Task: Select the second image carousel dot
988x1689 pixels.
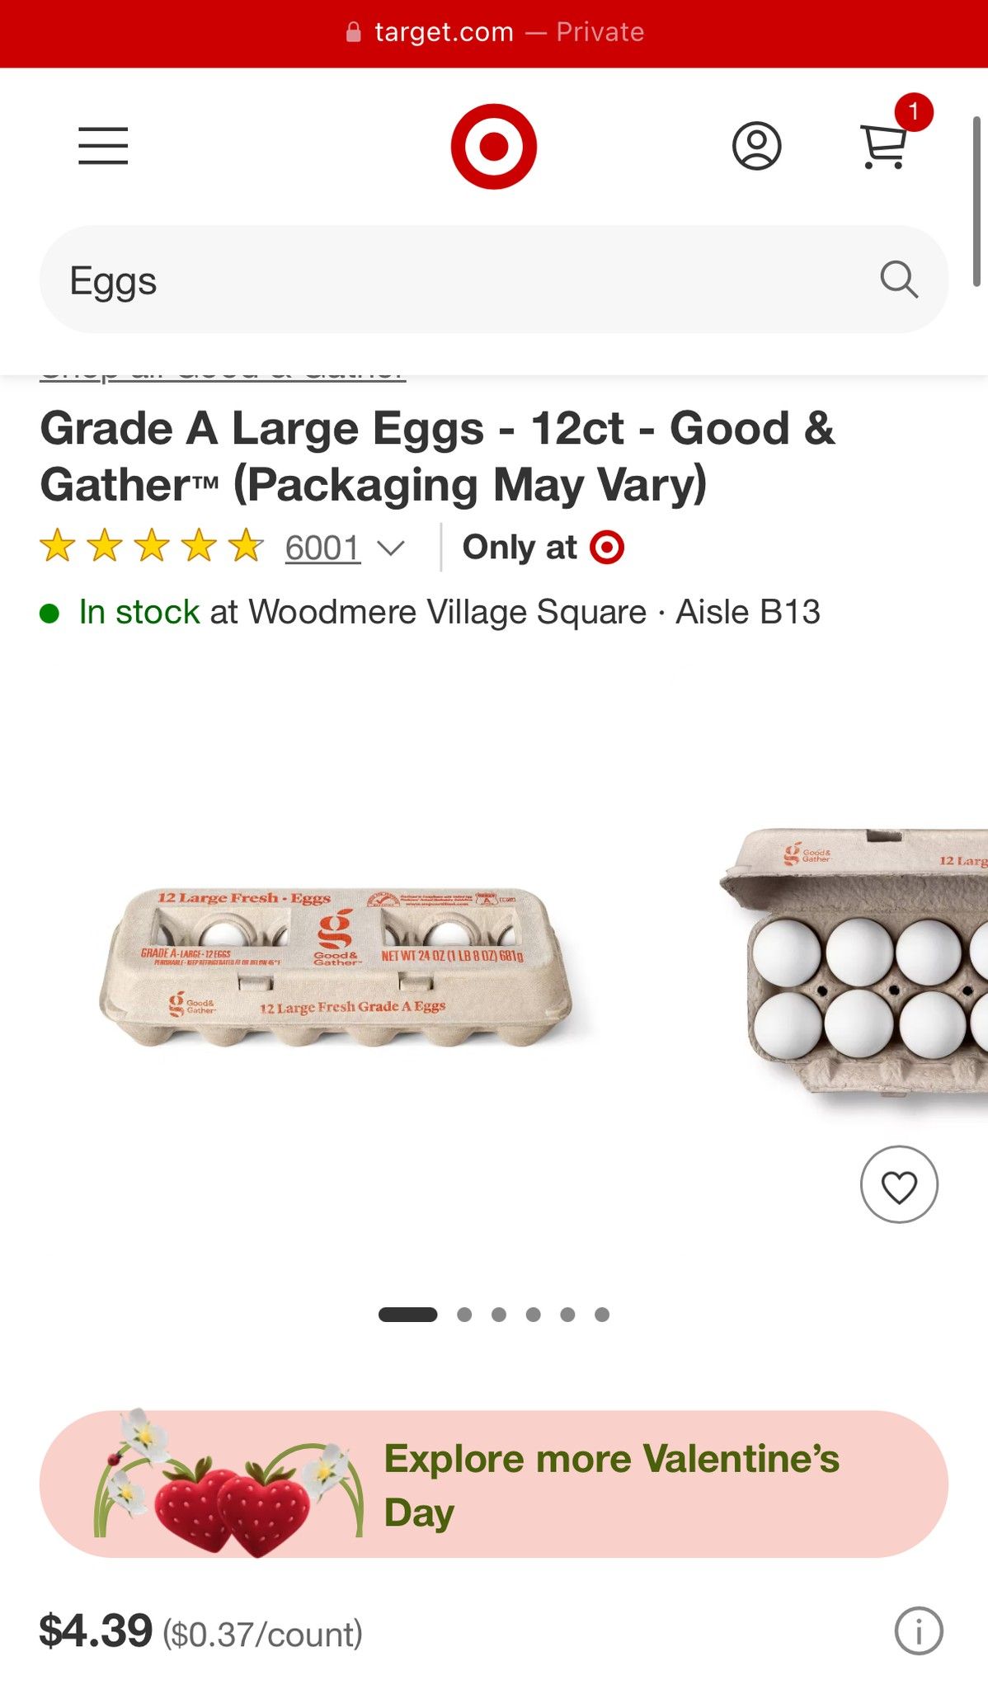Action: [464, 1315]
